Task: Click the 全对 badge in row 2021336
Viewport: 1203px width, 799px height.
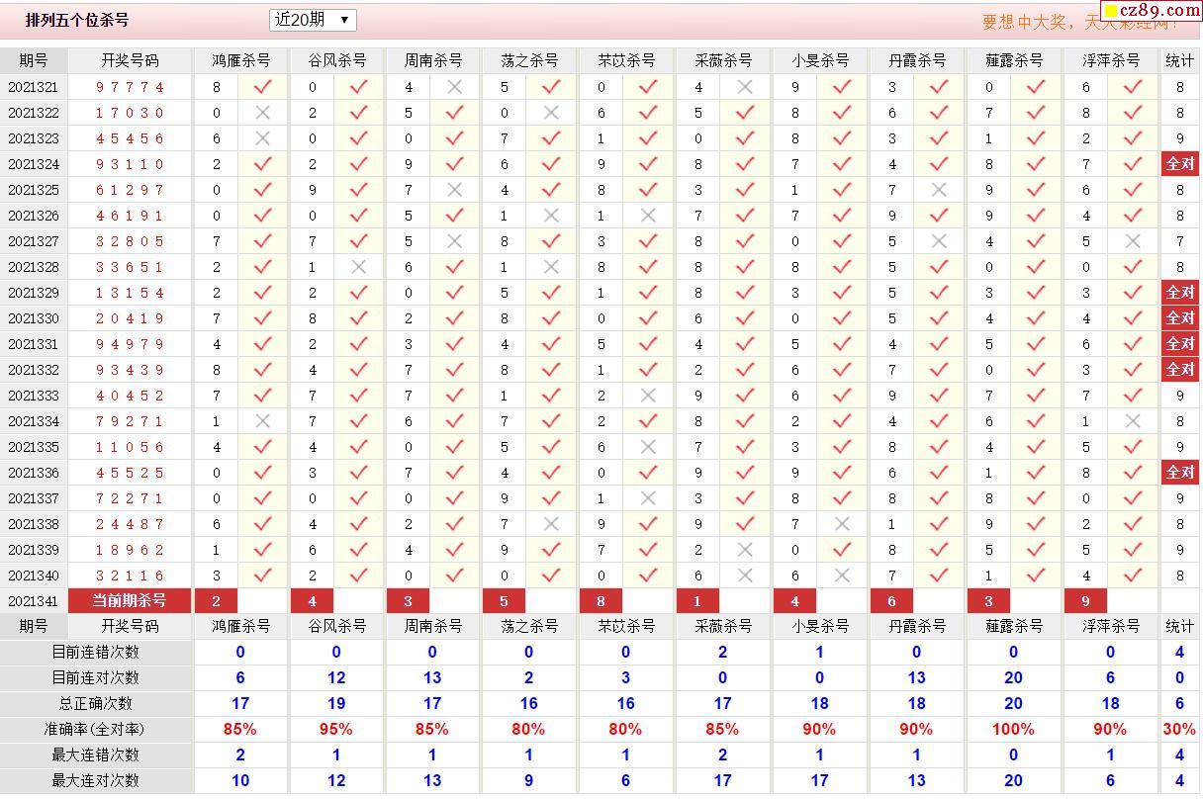Action: [x=1180, y=473]
